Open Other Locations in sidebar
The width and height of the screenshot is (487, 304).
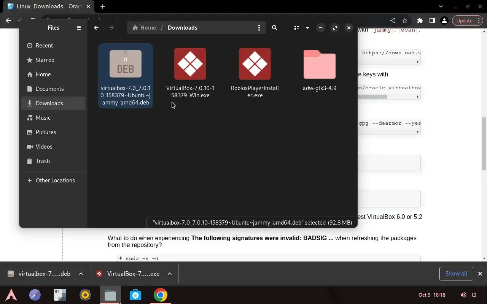click(x=53, y=180)
